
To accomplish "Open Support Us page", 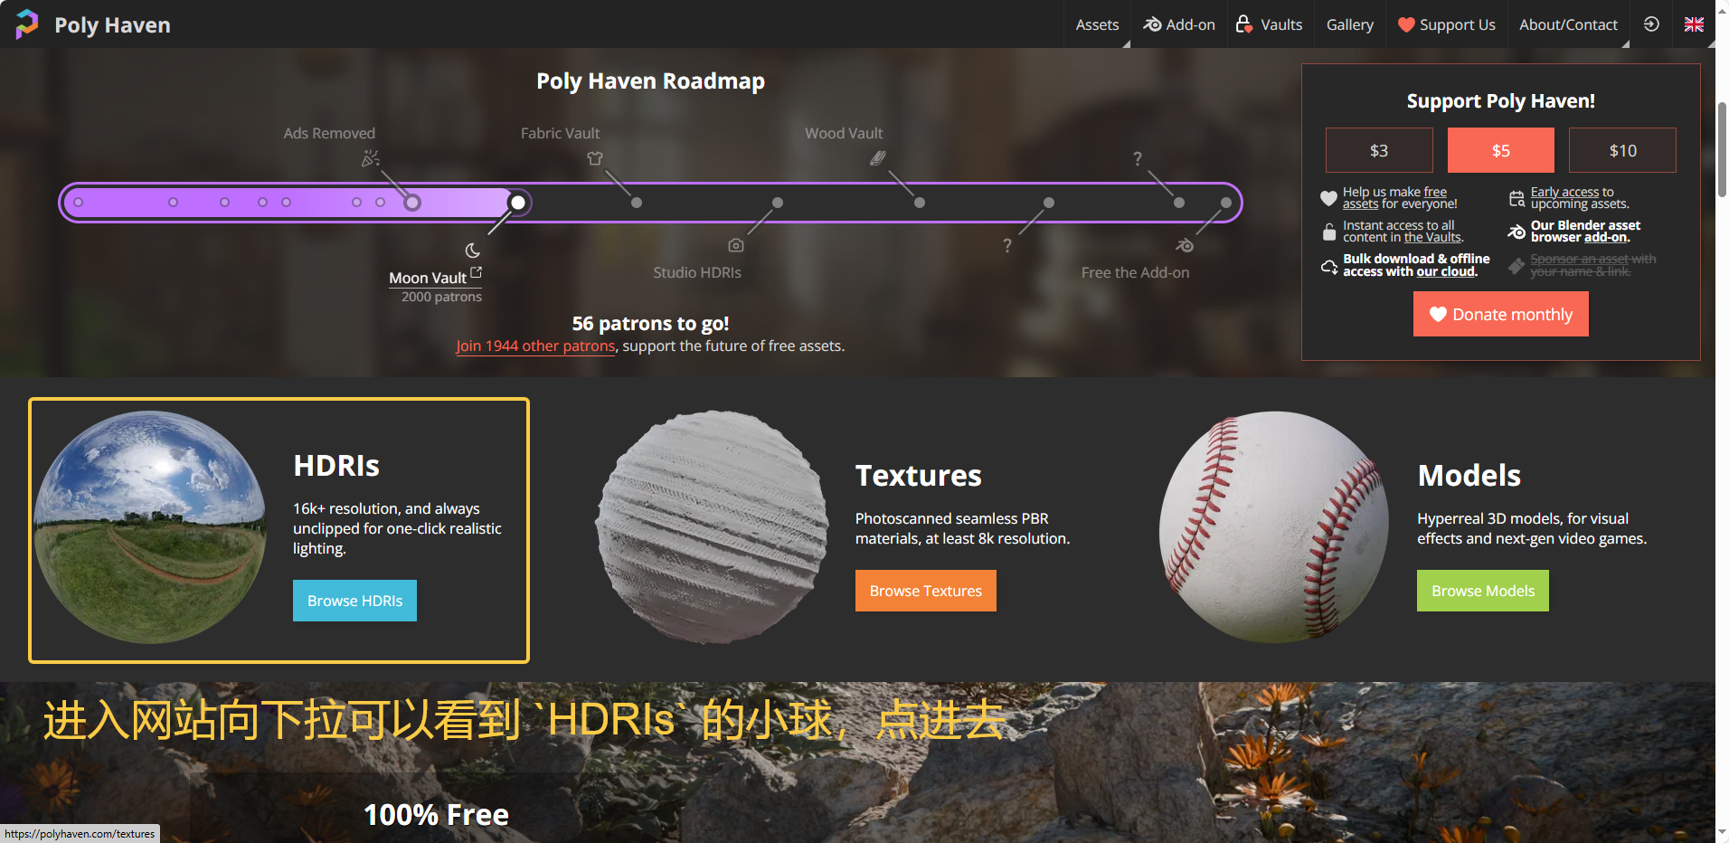I will 1446,24.
